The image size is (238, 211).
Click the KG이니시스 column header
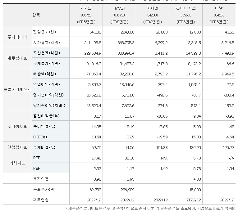[186, 15]
